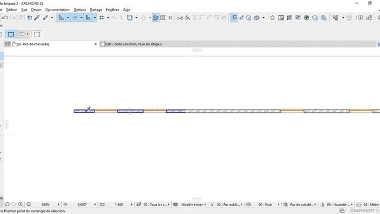Open dropdown arrow next to gravity square icon
This screenshot has width=380, height=214.
pos(136,18)
